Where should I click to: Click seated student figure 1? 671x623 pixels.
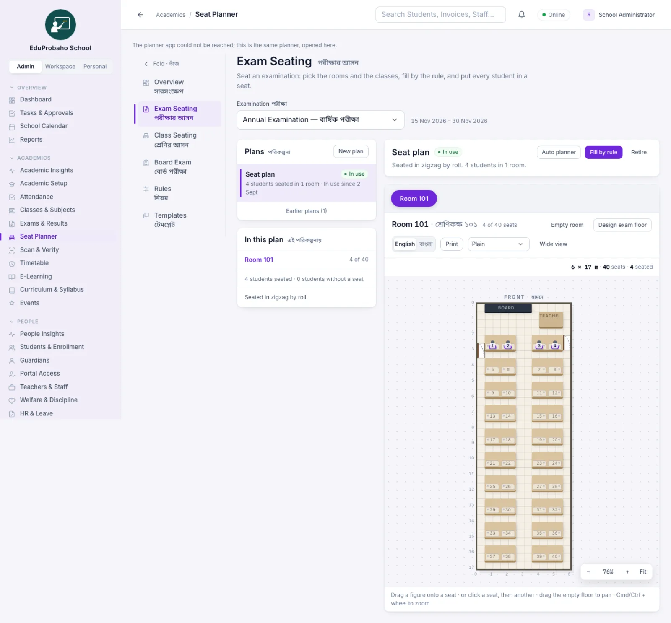[492, 345]
